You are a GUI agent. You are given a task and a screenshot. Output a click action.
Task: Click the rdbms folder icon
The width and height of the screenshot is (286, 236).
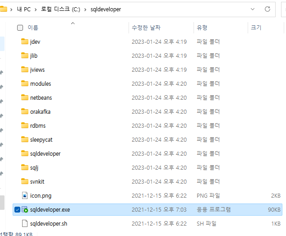point(25,125)
